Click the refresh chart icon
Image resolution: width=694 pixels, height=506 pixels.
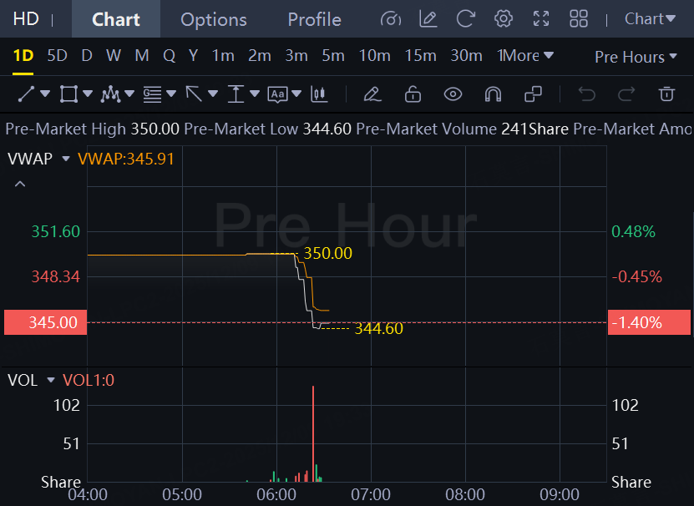[466, 19]
